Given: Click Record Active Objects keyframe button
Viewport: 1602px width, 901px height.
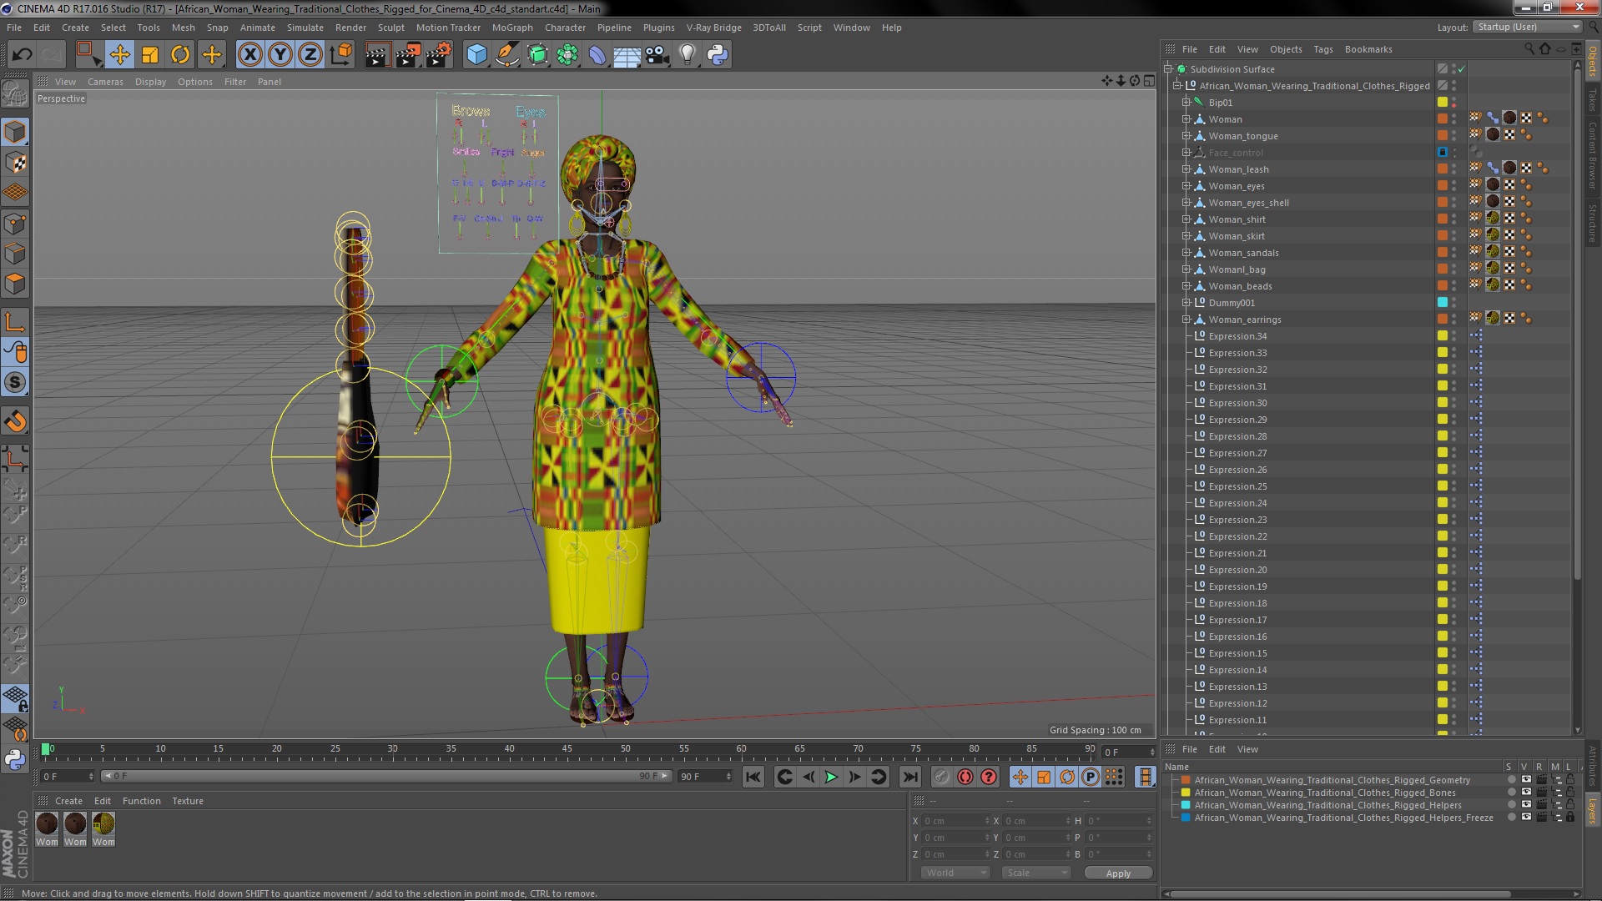Looking at the screenshot, I should tap(942, 777).
